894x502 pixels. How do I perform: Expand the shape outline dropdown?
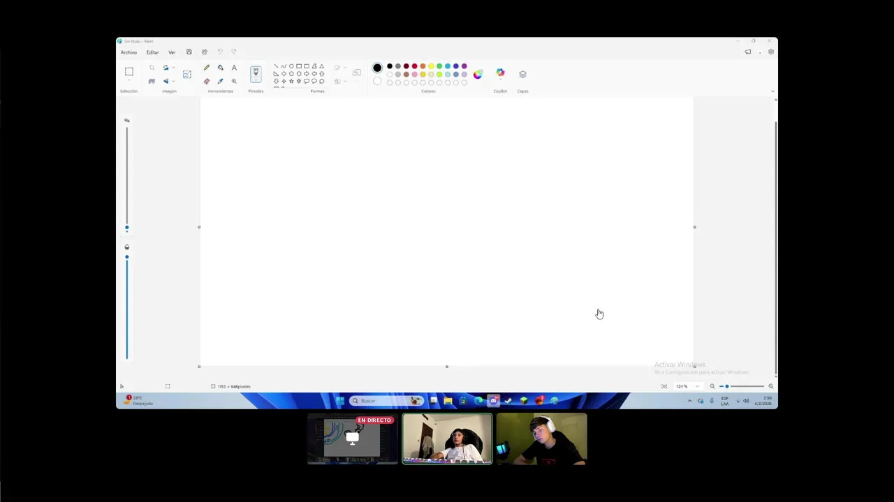pos(344,68)
